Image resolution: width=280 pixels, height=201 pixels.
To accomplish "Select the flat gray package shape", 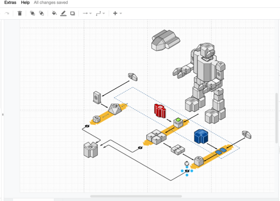I will coord(178,149).
